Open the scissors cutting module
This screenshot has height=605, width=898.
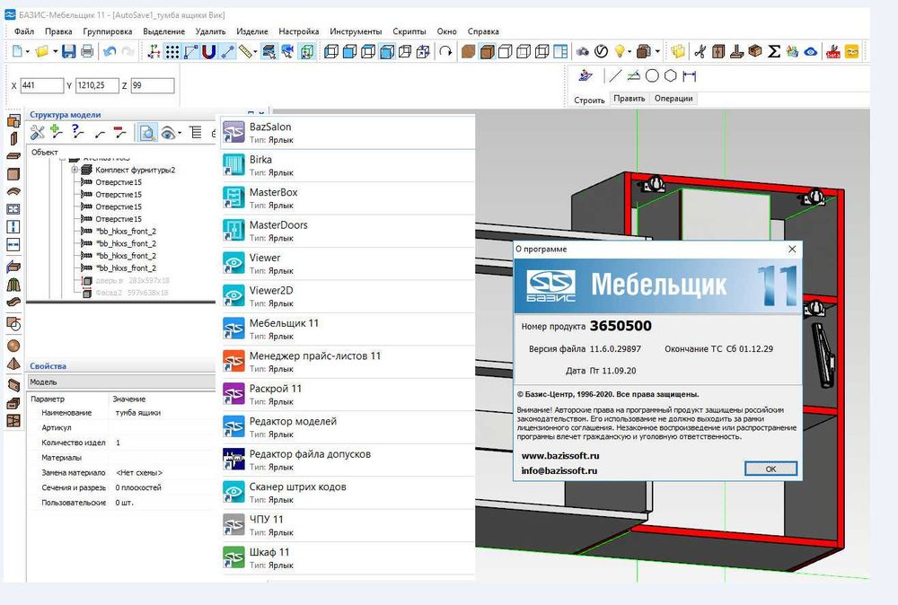700,51
